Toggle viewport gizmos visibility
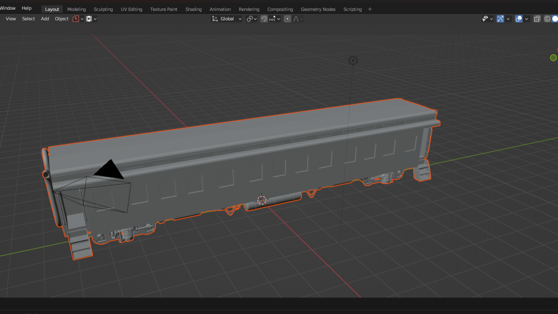Screen dimensions: 558x314 [500, 19]
